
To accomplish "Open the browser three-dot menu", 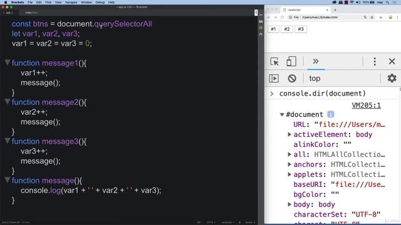I will (x=397, y=17).
